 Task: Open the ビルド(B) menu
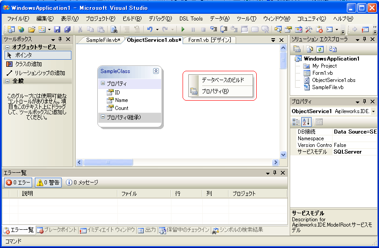click(132, 19)
